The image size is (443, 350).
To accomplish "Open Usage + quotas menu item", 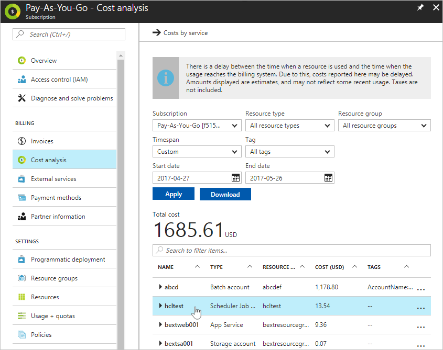I will pyautogui.click(x=64, y=315).
